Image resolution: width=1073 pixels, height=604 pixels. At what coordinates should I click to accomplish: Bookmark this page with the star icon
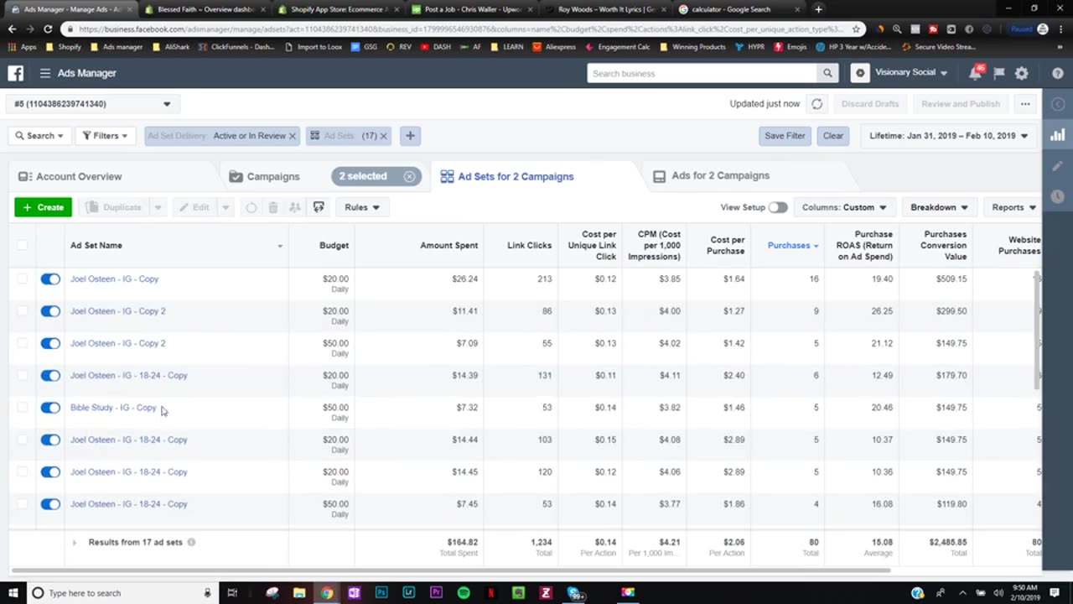click(x=856, y=28)
